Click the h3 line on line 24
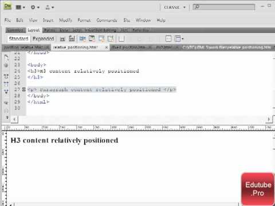The height and width of the screenshot is (206, 275). coord(83,71)
